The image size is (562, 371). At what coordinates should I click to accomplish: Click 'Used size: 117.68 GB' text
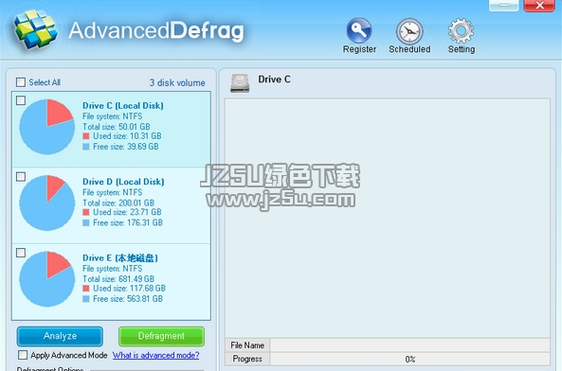click(130, 289)
